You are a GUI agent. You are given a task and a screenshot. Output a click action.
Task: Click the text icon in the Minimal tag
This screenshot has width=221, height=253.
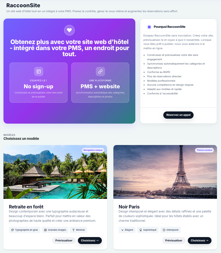pos(74,230)
